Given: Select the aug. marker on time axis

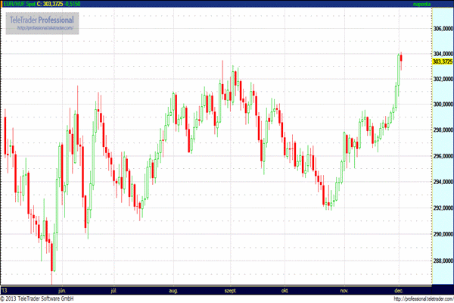Looking at the screenshot, I should [173, 291].
